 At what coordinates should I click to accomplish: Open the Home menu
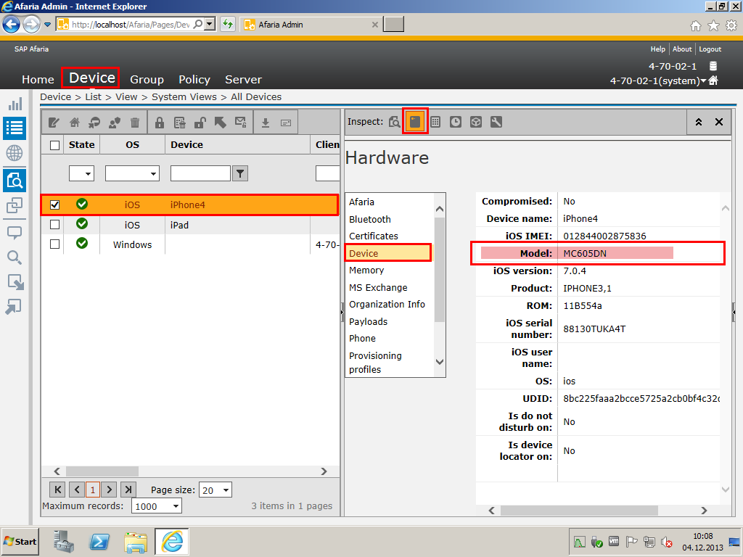tap(38, 80)
